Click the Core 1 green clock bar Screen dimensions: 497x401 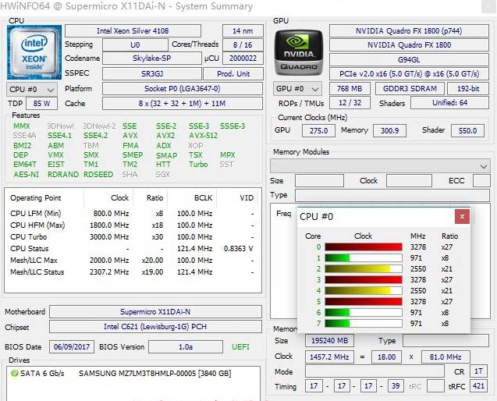click(x=364, y=257)
